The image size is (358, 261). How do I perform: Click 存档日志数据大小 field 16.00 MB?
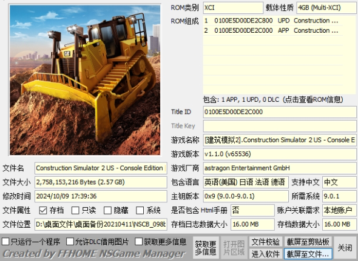[x=252, y=224]
